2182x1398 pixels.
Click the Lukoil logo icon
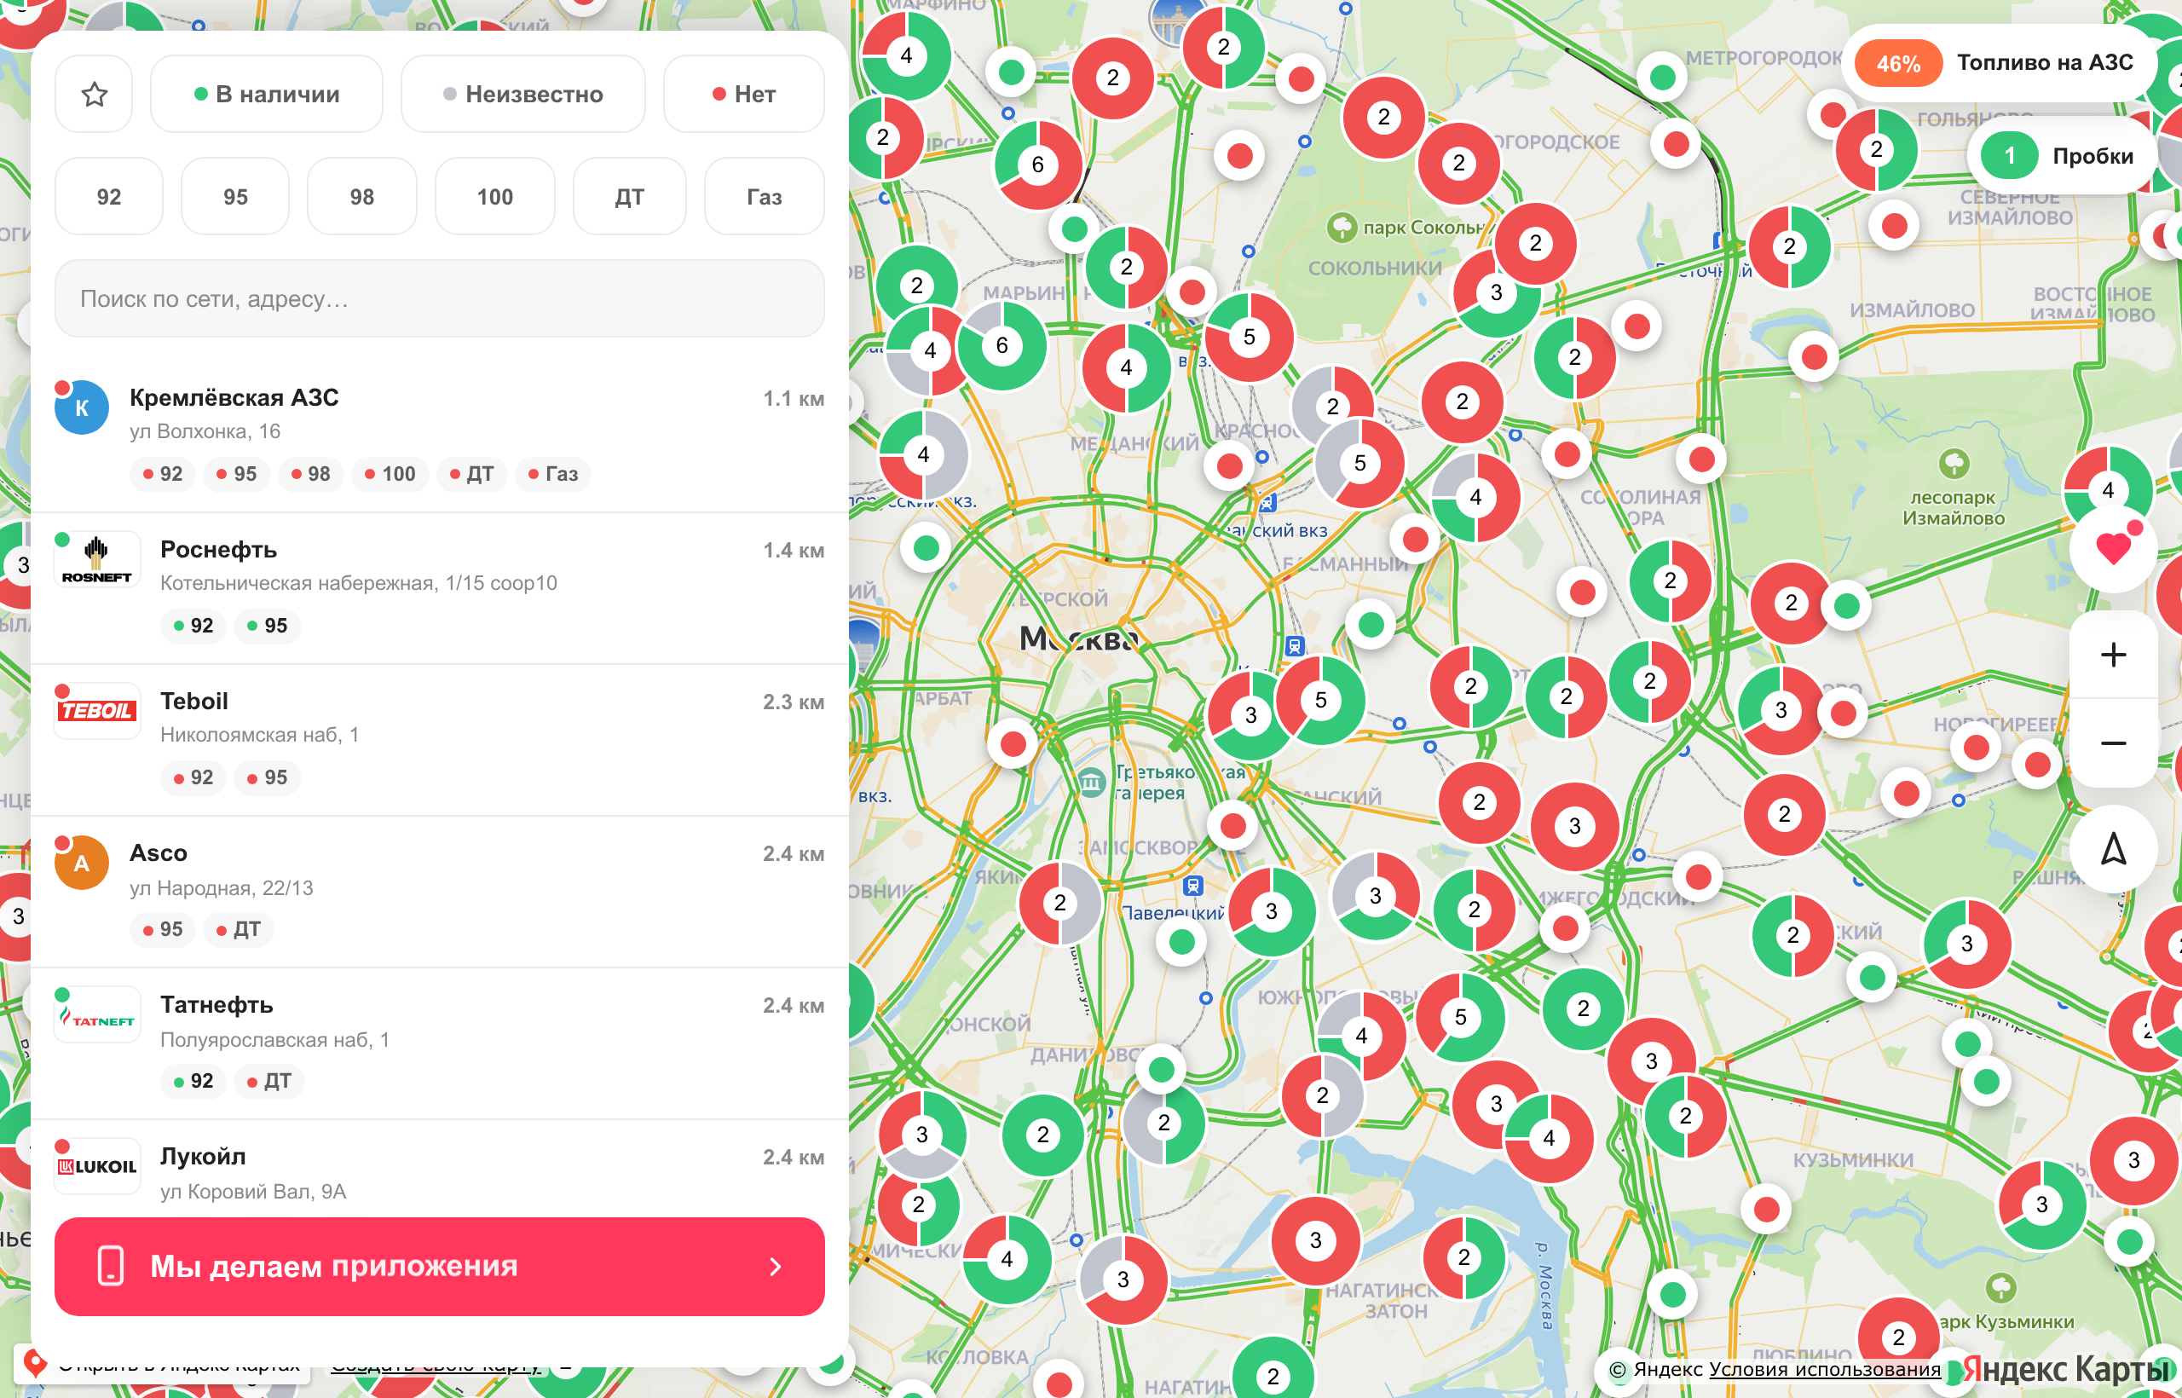tap(97, 1165)
